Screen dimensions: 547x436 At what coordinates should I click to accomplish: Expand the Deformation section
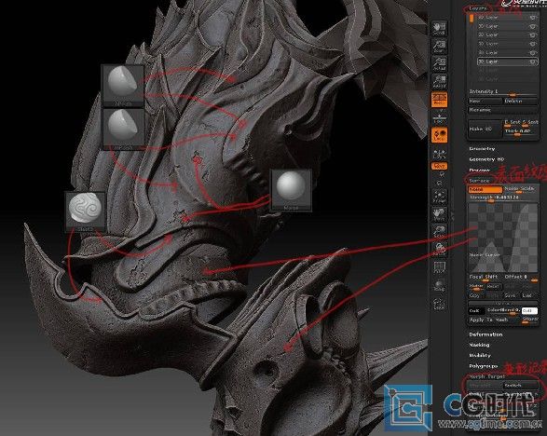(x=485, y=334)
